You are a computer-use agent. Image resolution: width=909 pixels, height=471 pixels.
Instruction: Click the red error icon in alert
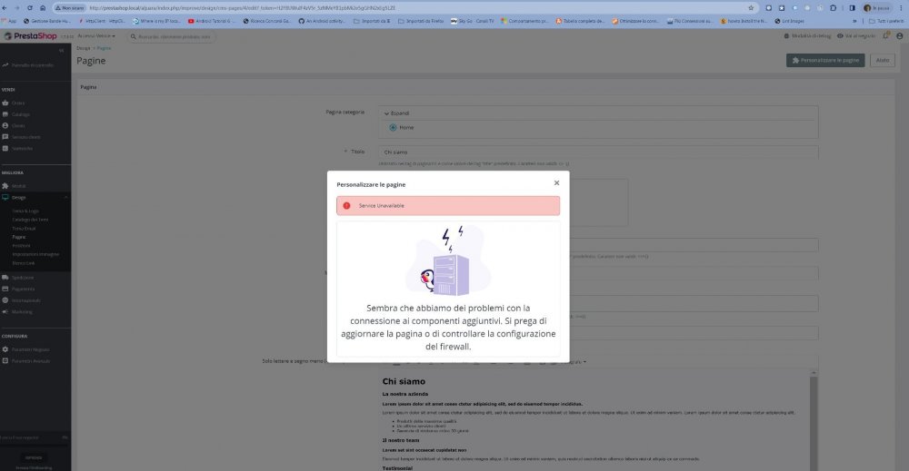(x=346, y=205)
